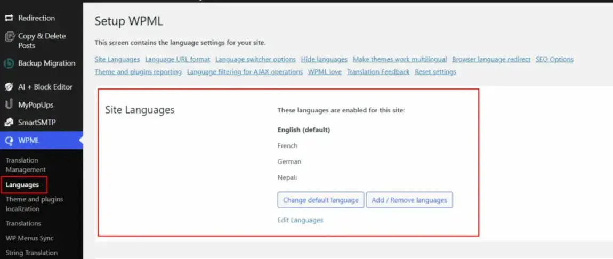Jump to Language URL format link
The image size is (613, 259).
click(x=178, y=59)
